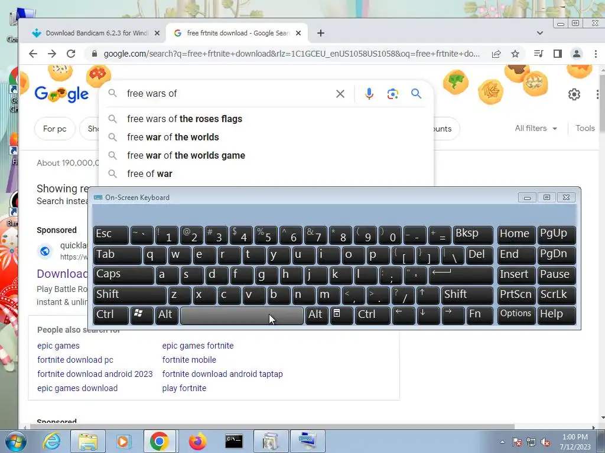The height and width of the screenshot is (453, 605).
Task: Click the context menu key on keyboard
Action: point(341,315)
